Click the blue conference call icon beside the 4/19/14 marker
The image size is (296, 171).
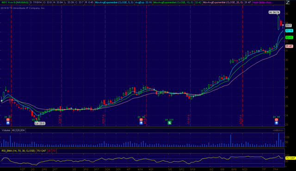141,123
